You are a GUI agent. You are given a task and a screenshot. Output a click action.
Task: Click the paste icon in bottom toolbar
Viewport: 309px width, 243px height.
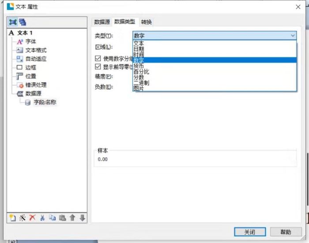pos(63,218)
